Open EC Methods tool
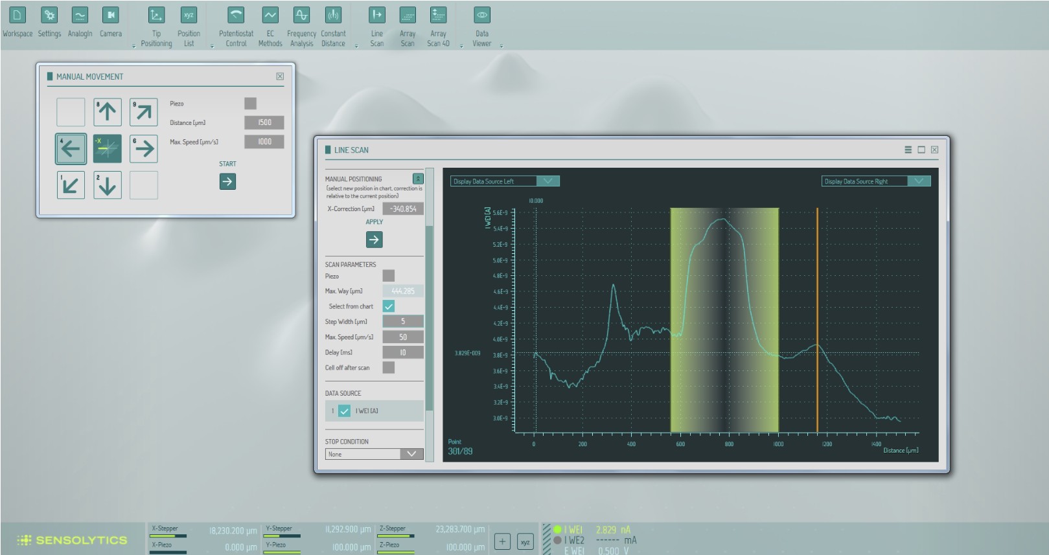 (x=270, y=27)
